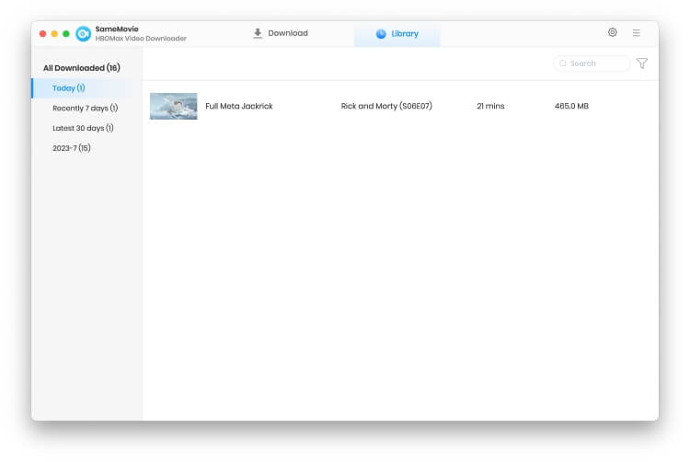Click the 465.0 MB file size
Screen dimensions: 690x462
571,106
